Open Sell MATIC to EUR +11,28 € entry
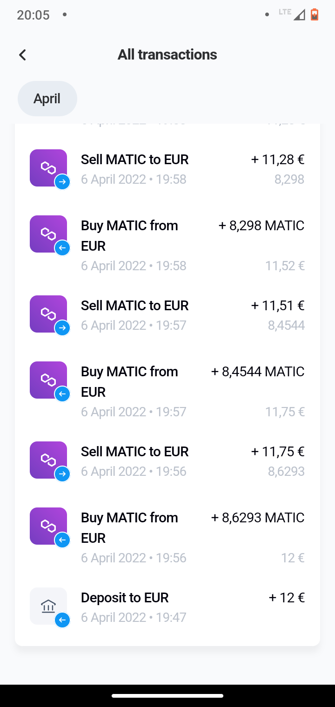This screenshot has width=335, height=707. [x=167, y=169]
